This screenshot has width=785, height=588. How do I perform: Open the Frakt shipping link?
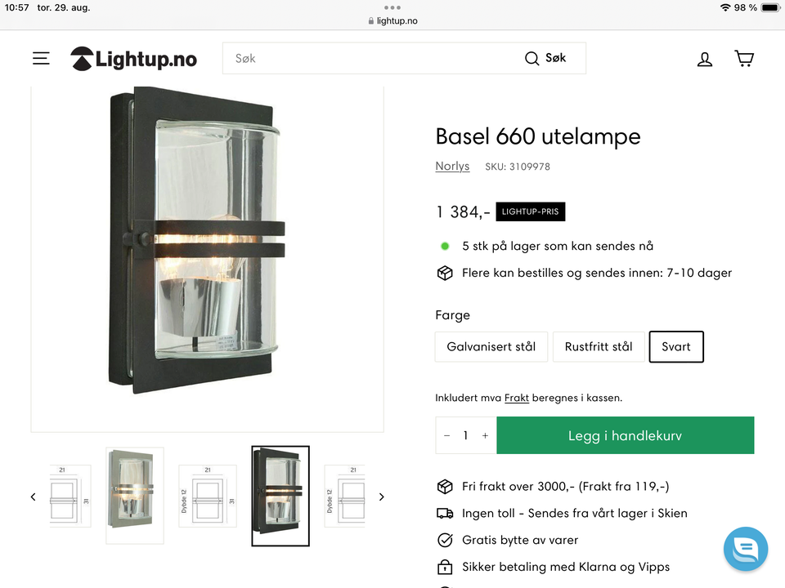(x=516, y=398)
